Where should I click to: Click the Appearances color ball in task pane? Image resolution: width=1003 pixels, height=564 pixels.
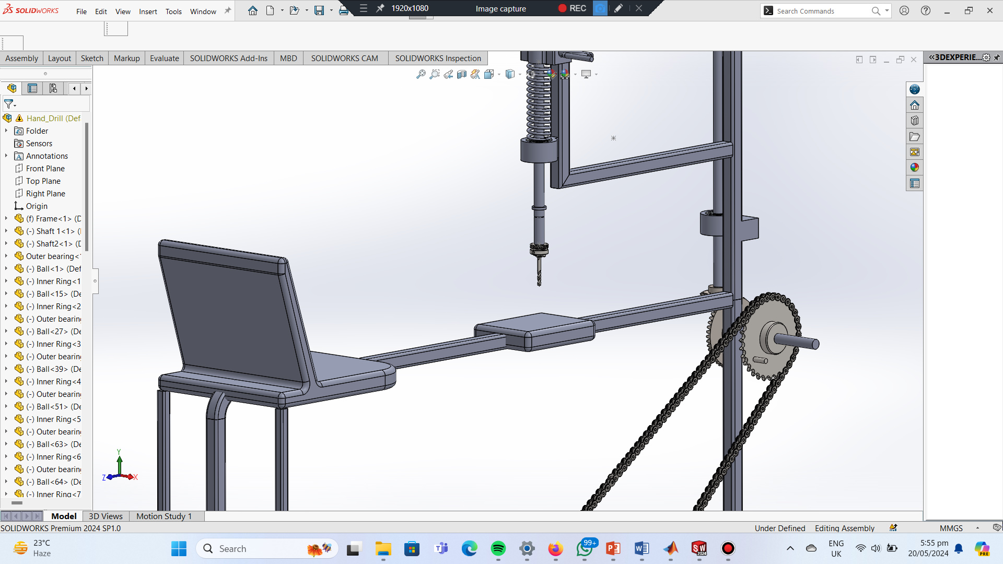(x=914, y=168)
